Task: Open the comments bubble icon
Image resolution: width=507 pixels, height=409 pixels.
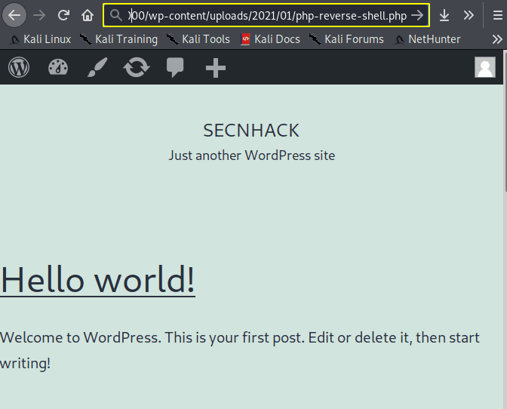Action: click(175, 67)
